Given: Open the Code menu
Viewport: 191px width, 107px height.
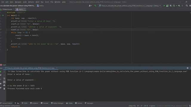Looking at the screenshot, I should pyautogui.click(x=25, y=2).
